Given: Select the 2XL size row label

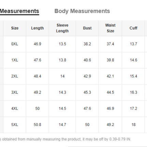Looking at the screenshot, I should 15,76.
